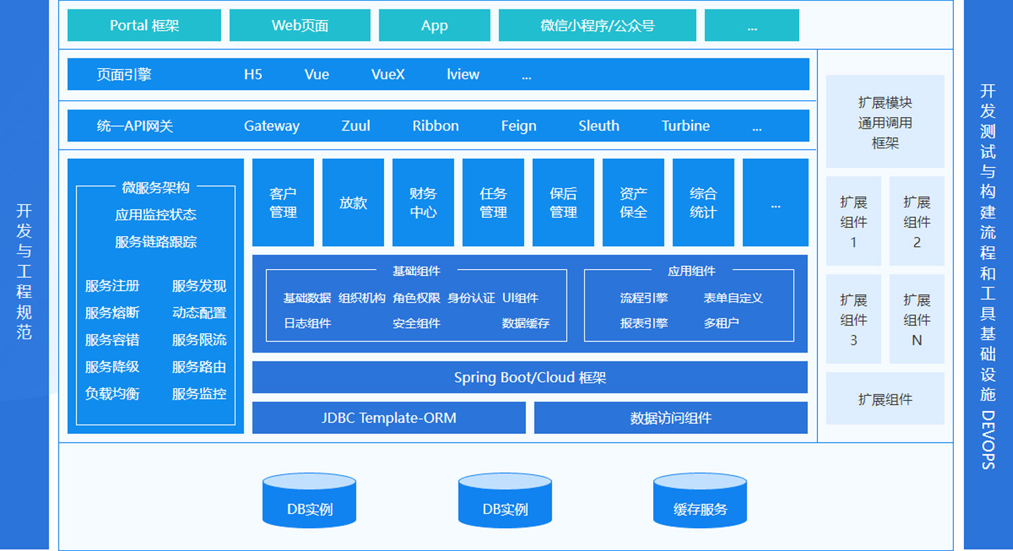This screenshot has width=1013, height=551.
Task: Select the 综合统计 module tile
Action: point(703,203)
